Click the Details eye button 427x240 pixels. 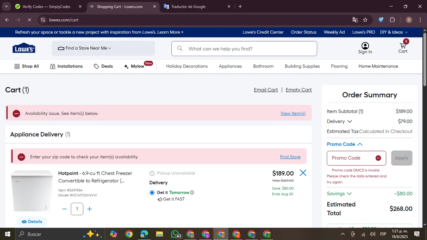tap(32, 221)
